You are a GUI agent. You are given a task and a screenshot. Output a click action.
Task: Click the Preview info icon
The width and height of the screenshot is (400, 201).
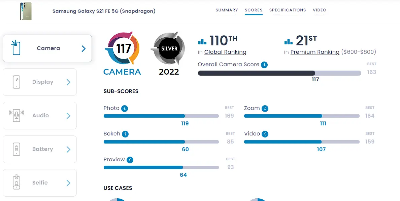tap(130, 160)
